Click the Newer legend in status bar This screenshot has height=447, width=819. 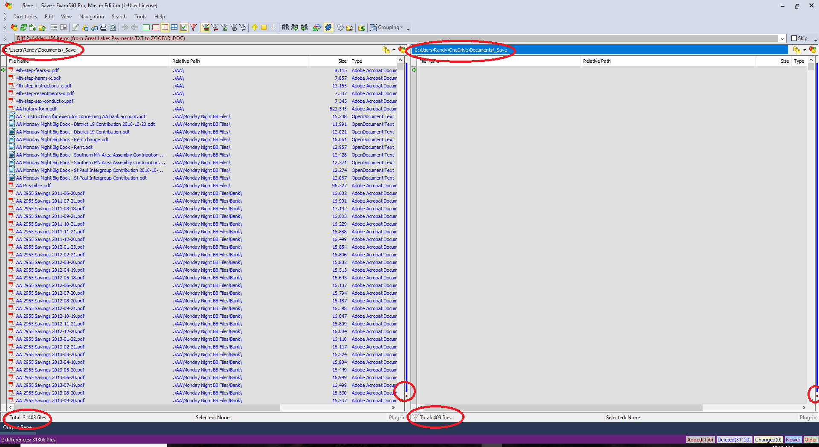click(x=793, y=440)
